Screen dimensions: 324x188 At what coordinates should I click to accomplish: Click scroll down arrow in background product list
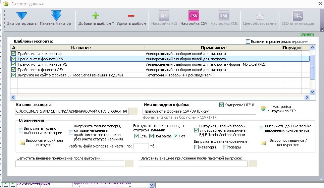(152, 185)
